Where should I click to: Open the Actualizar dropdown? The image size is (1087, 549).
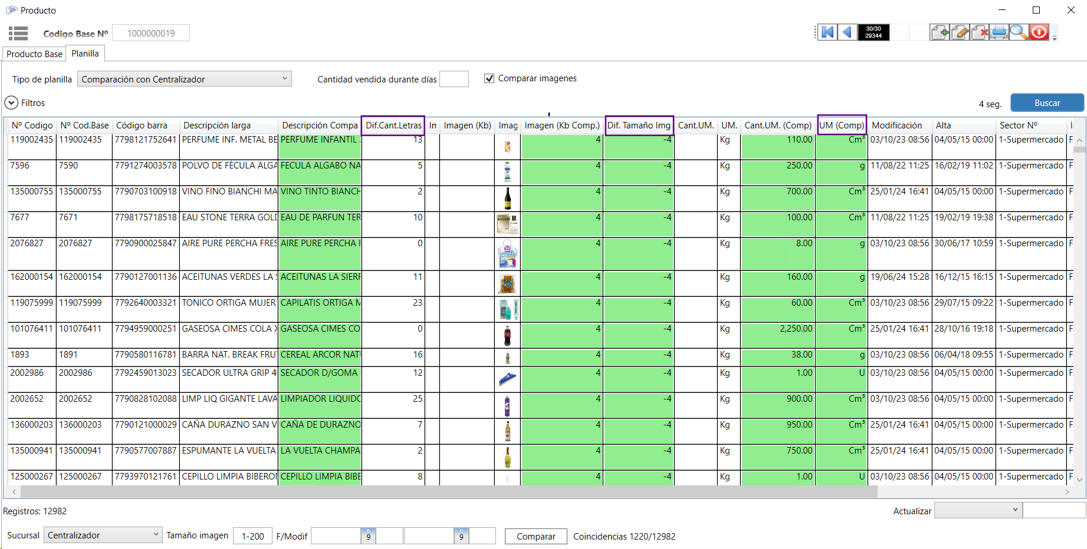coord(978,510)
